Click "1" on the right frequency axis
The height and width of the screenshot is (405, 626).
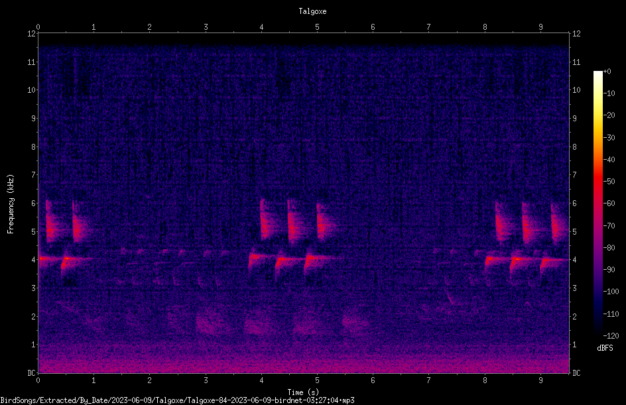coord(574,345)
